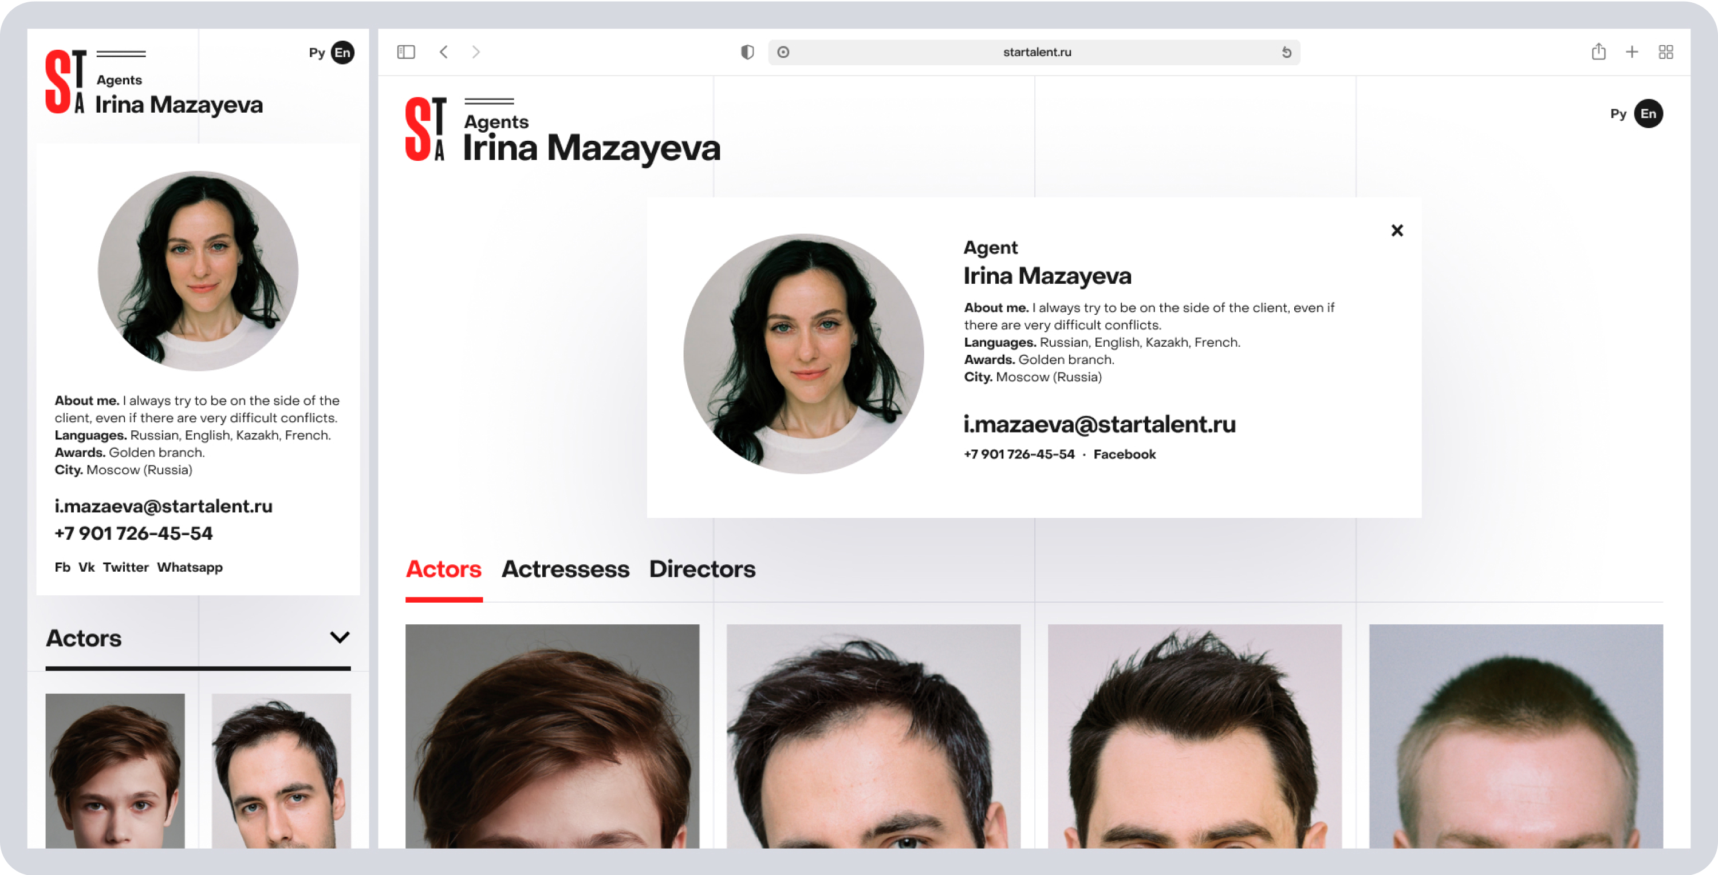
Task: Click the Irina Mazayeva title in desktop header
Action: click(592, 148)
